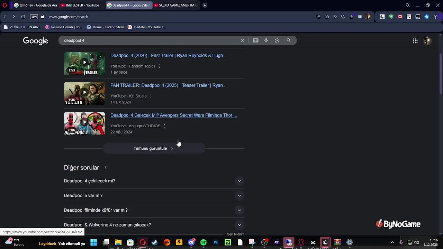Open the Release Details bookmark

63,27
